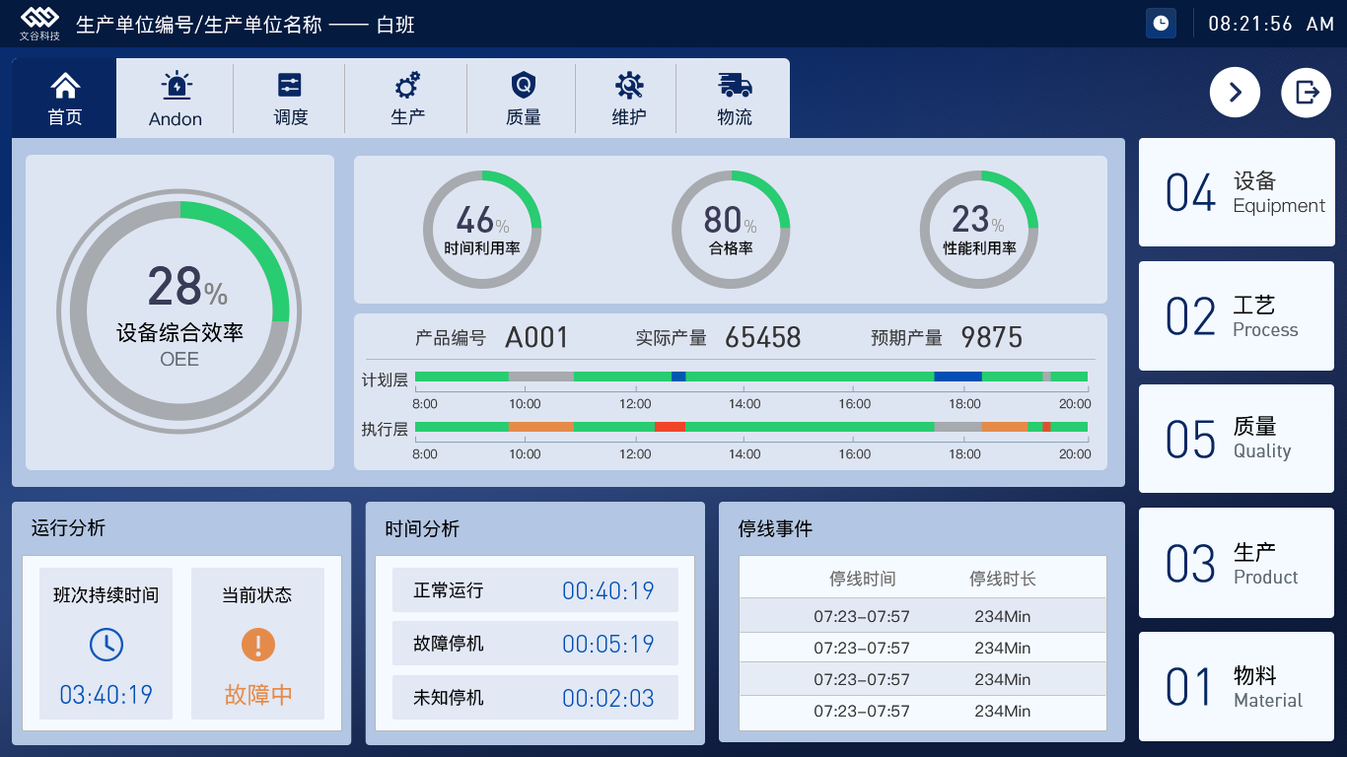Open the 调度 scheduling tab
The height and width of the screenshot is (757, 1347).
(290, 99)
